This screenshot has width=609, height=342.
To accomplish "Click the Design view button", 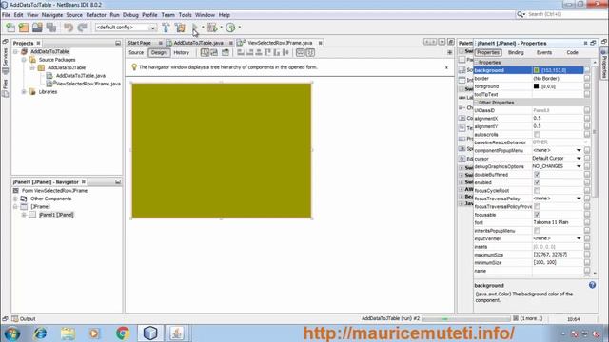I will tap(159, 53).
